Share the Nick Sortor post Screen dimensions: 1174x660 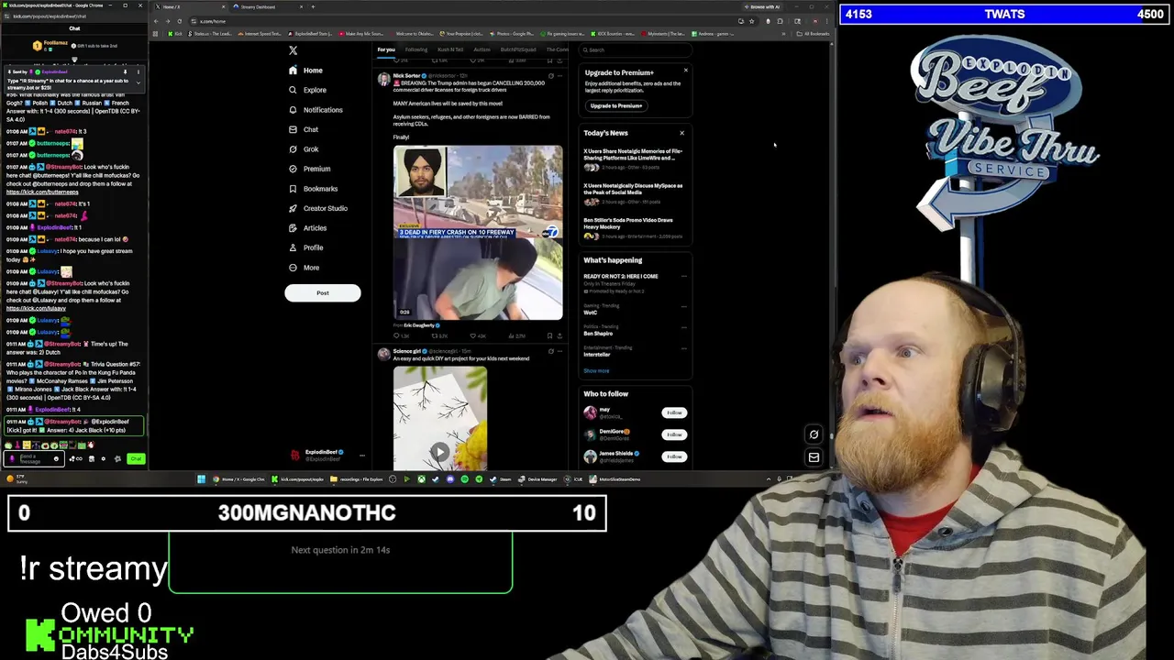pyautogui.click(x=559, y=336)
